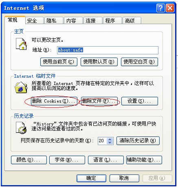
Task: Switch to the 安全 tab
Action: [x=32, y=21]
